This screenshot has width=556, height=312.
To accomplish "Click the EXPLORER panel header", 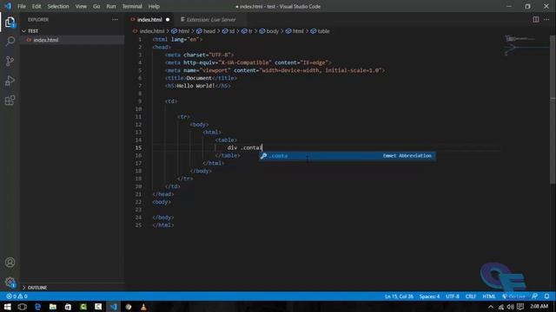I will pos(38,19).
